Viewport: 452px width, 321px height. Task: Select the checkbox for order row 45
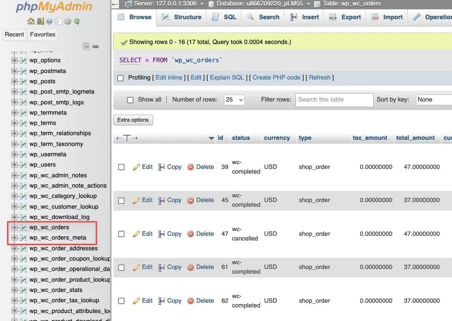click(x=121, y=201)
